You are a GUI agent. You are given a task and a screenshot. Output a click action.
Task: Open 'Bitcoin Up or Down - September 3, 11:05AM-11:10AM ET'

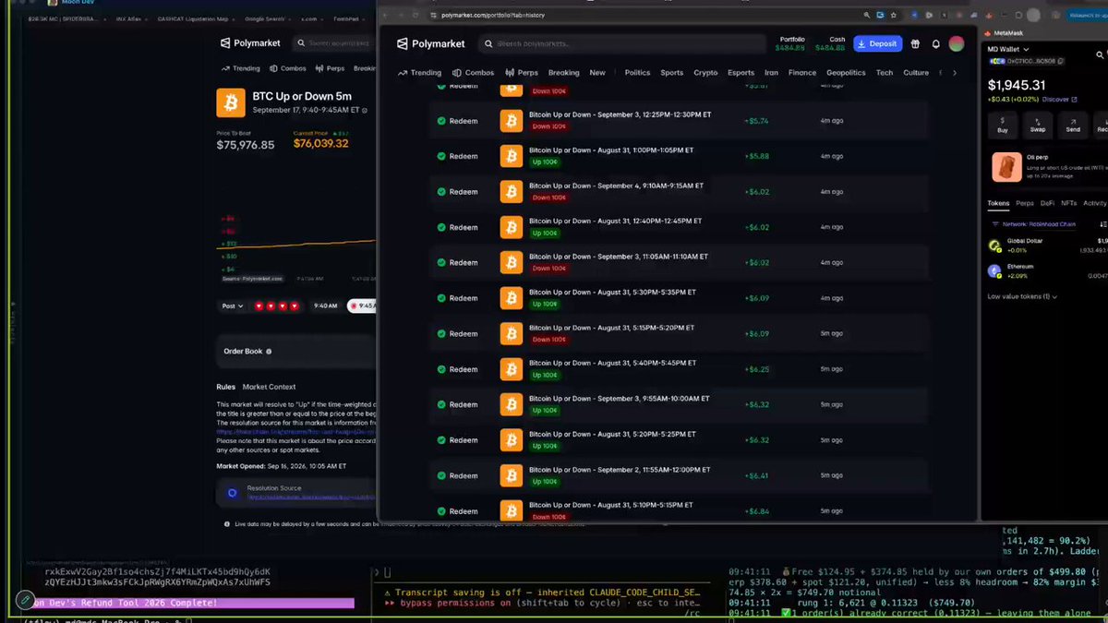[x=619, y=257]
